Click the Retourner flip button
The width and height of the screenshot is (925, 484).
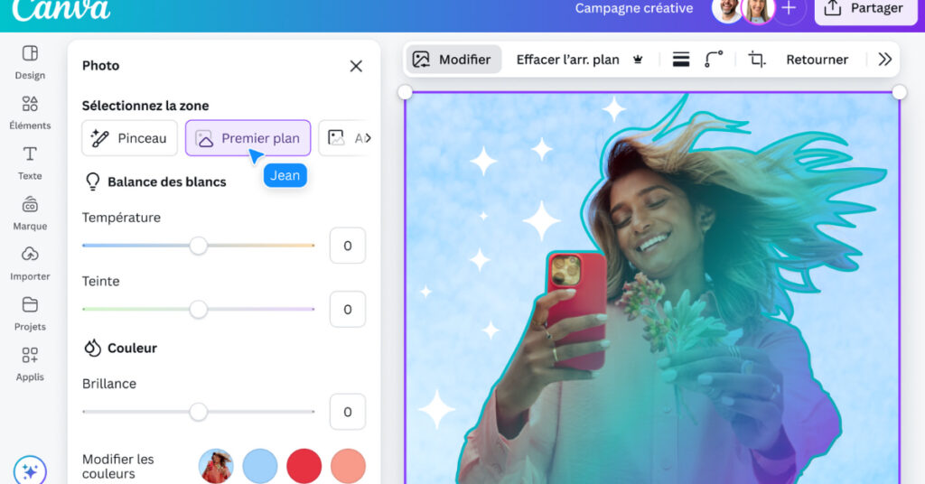coord(817,60)
